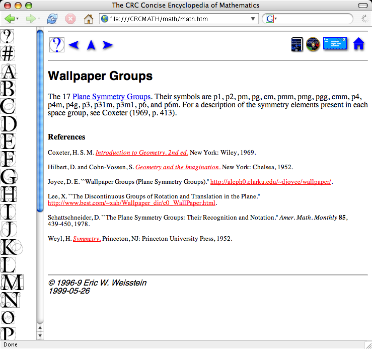Click the blue house icon in page header
The width and height of the screenshot is (372, 349).
pyautogui.click(x=358, y=44)
